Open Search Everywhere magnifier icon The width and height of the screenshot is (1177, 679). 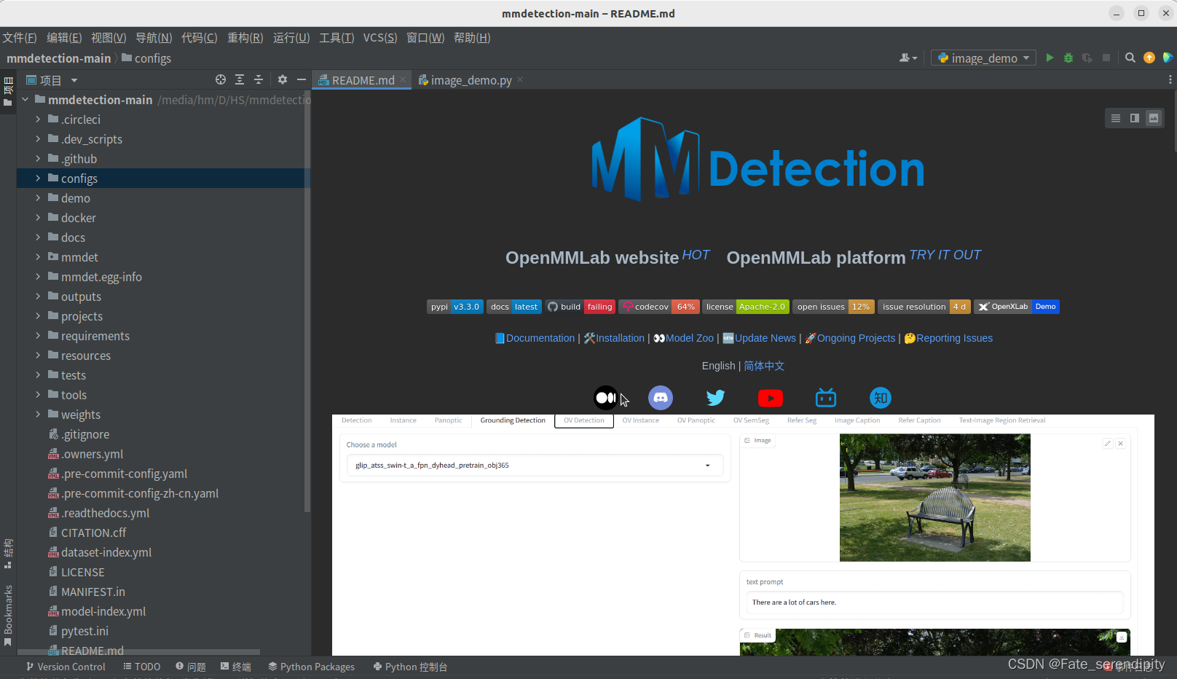[x=1130, y=58]
